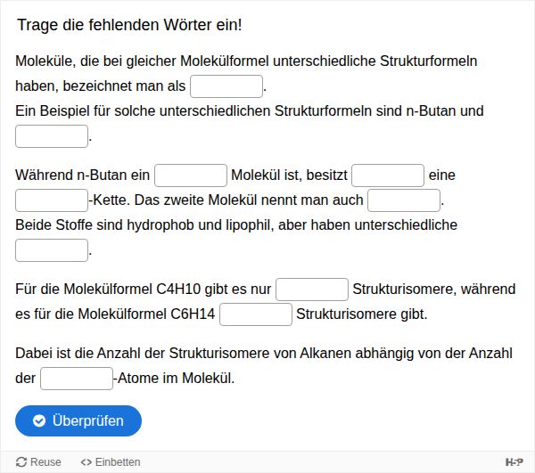Click the sentence starting "Dabei ist die Anzahl"

coord(264,354)
